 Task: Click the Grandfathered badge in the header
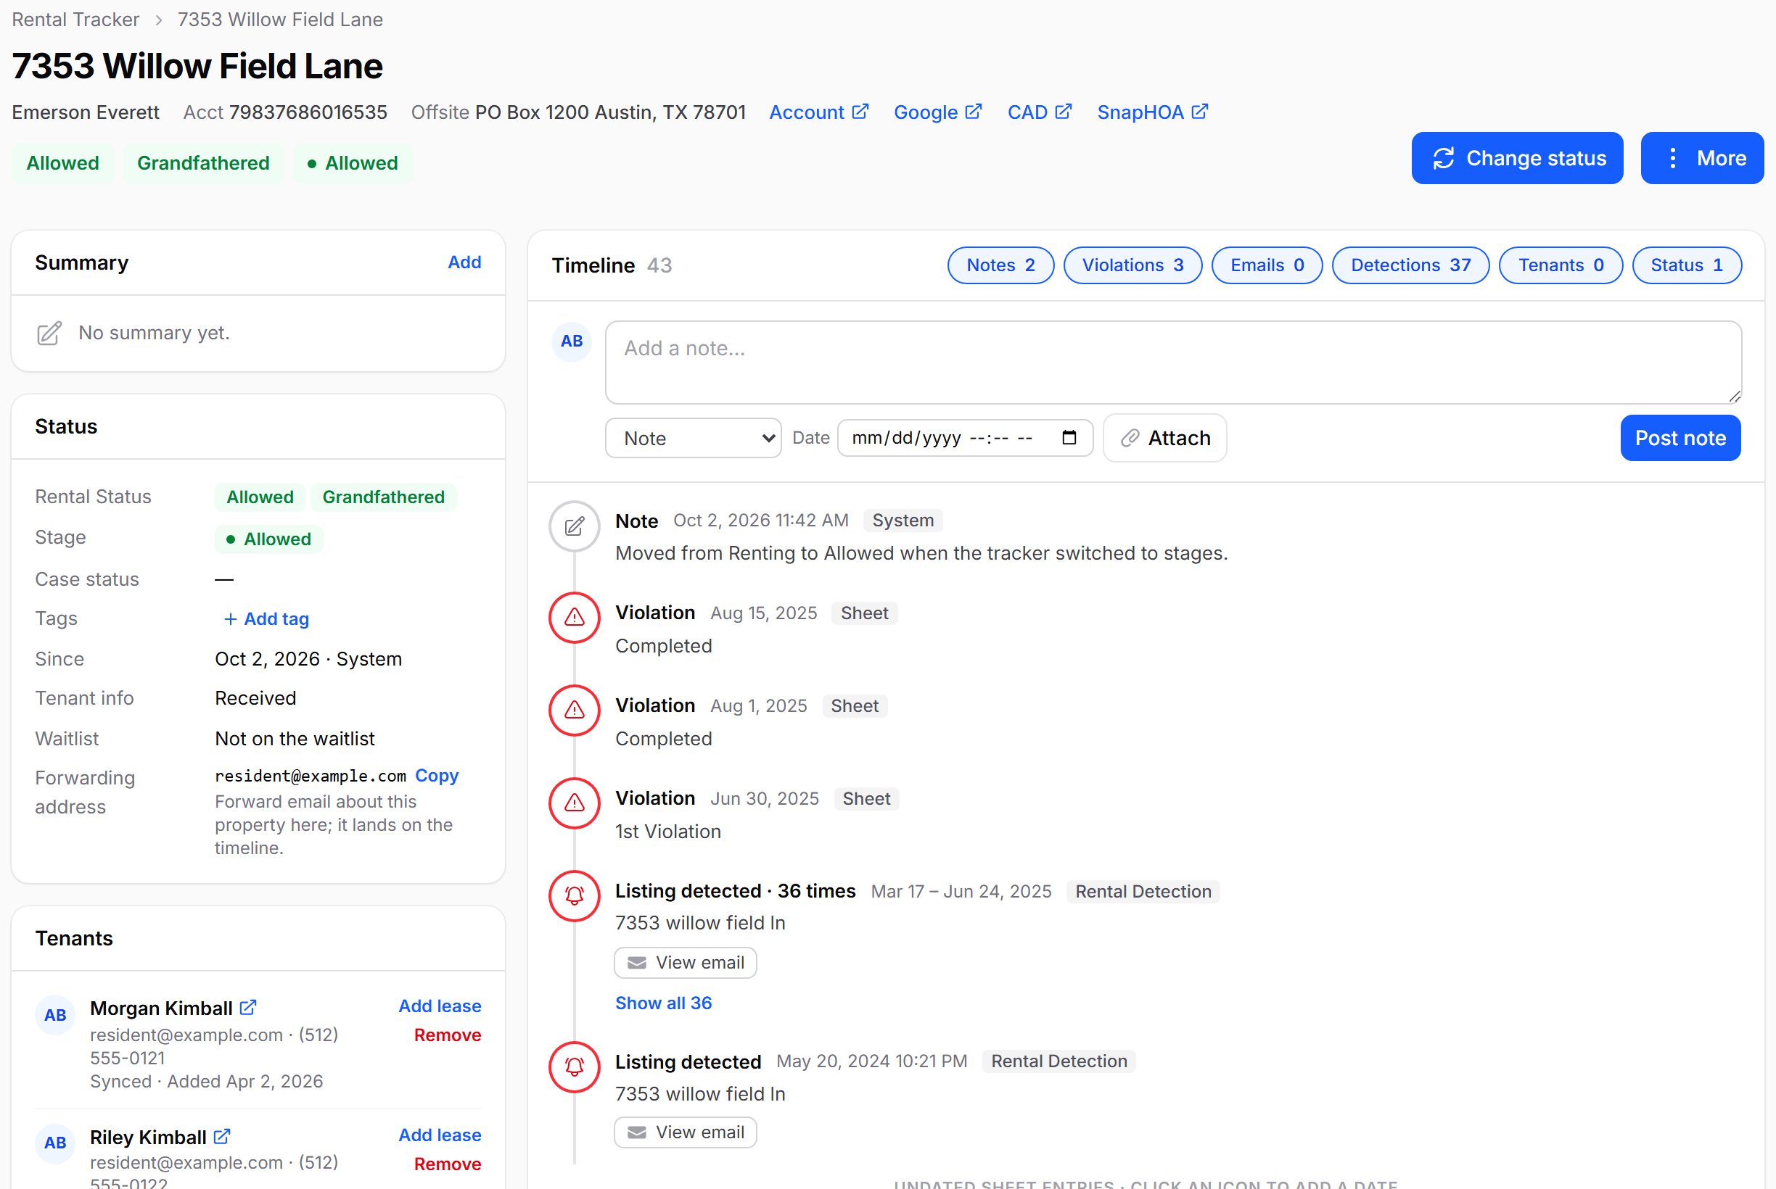(x=203, y=163)
